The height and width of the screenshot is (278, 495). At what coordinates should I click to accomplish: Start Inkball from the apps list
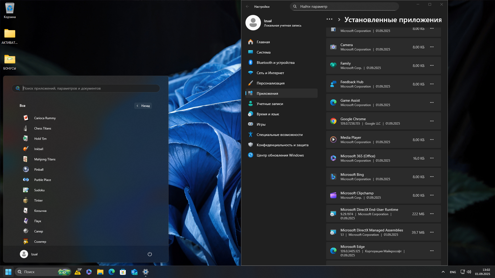point(86,149)
